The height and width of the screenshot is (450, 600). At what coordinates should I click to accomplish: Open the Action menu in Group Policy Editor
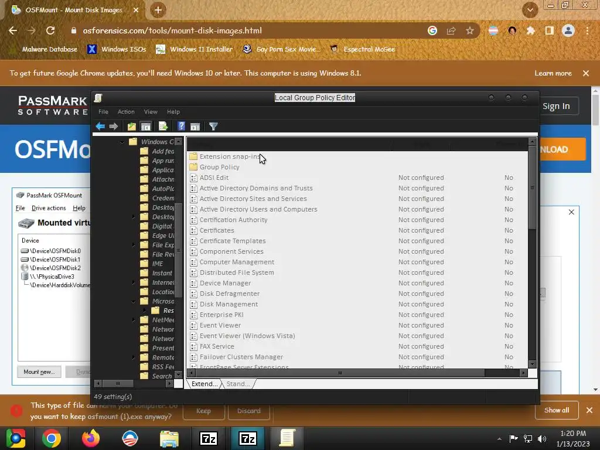pos(126,112)
